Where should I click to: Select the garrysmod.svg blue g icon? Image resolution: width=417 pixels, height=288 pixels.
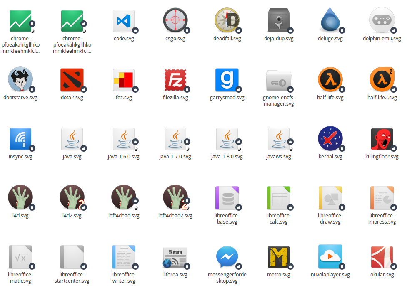tap(227, 80)
